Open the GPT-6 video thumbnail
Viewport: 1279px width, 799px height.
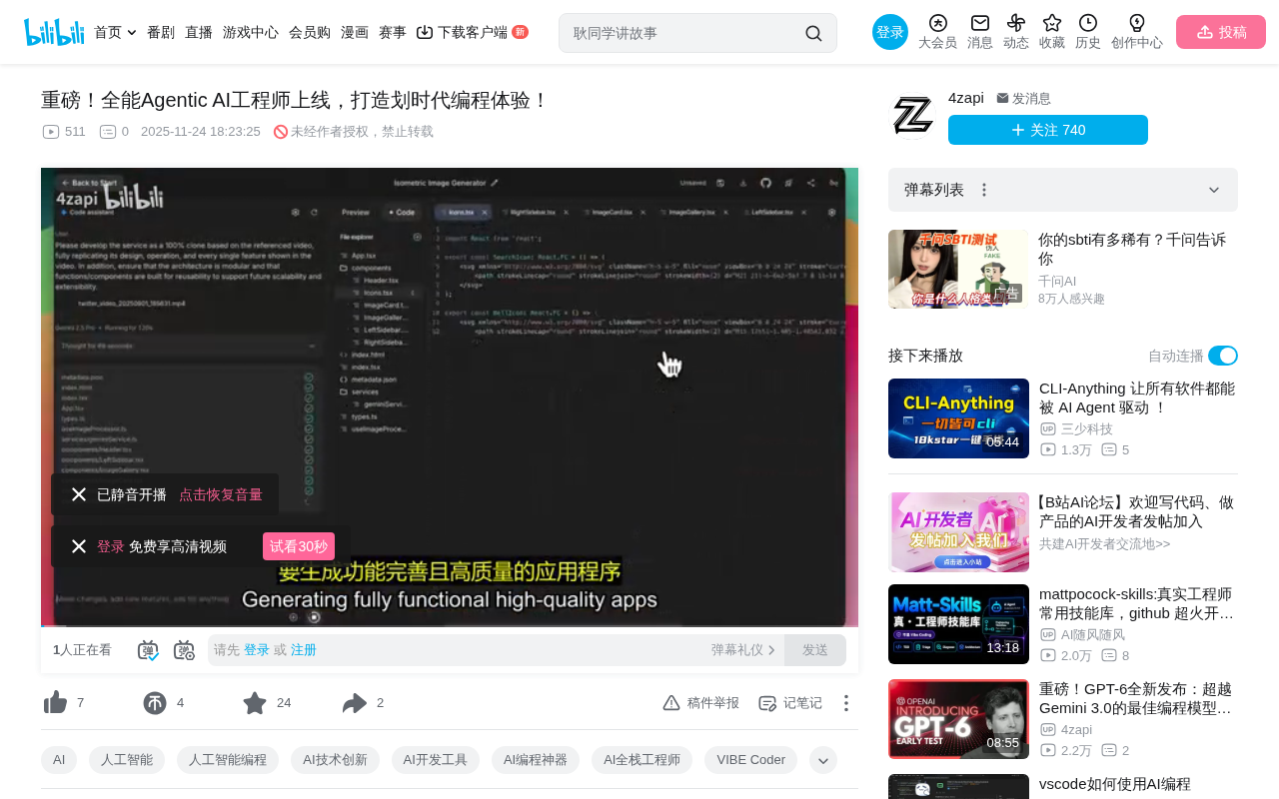(958, 719)
